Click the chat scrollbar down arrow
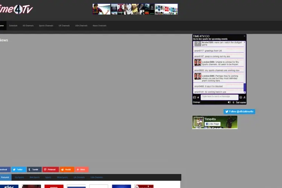The image size is (282, 188). pyautogui.click(x=245, y=92)
